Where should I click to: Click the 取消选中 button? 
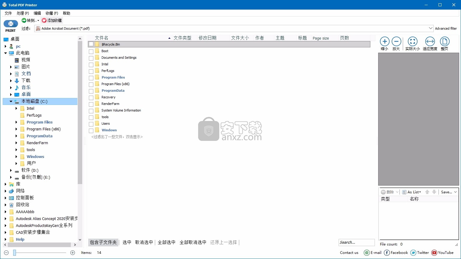coord(144,242)
